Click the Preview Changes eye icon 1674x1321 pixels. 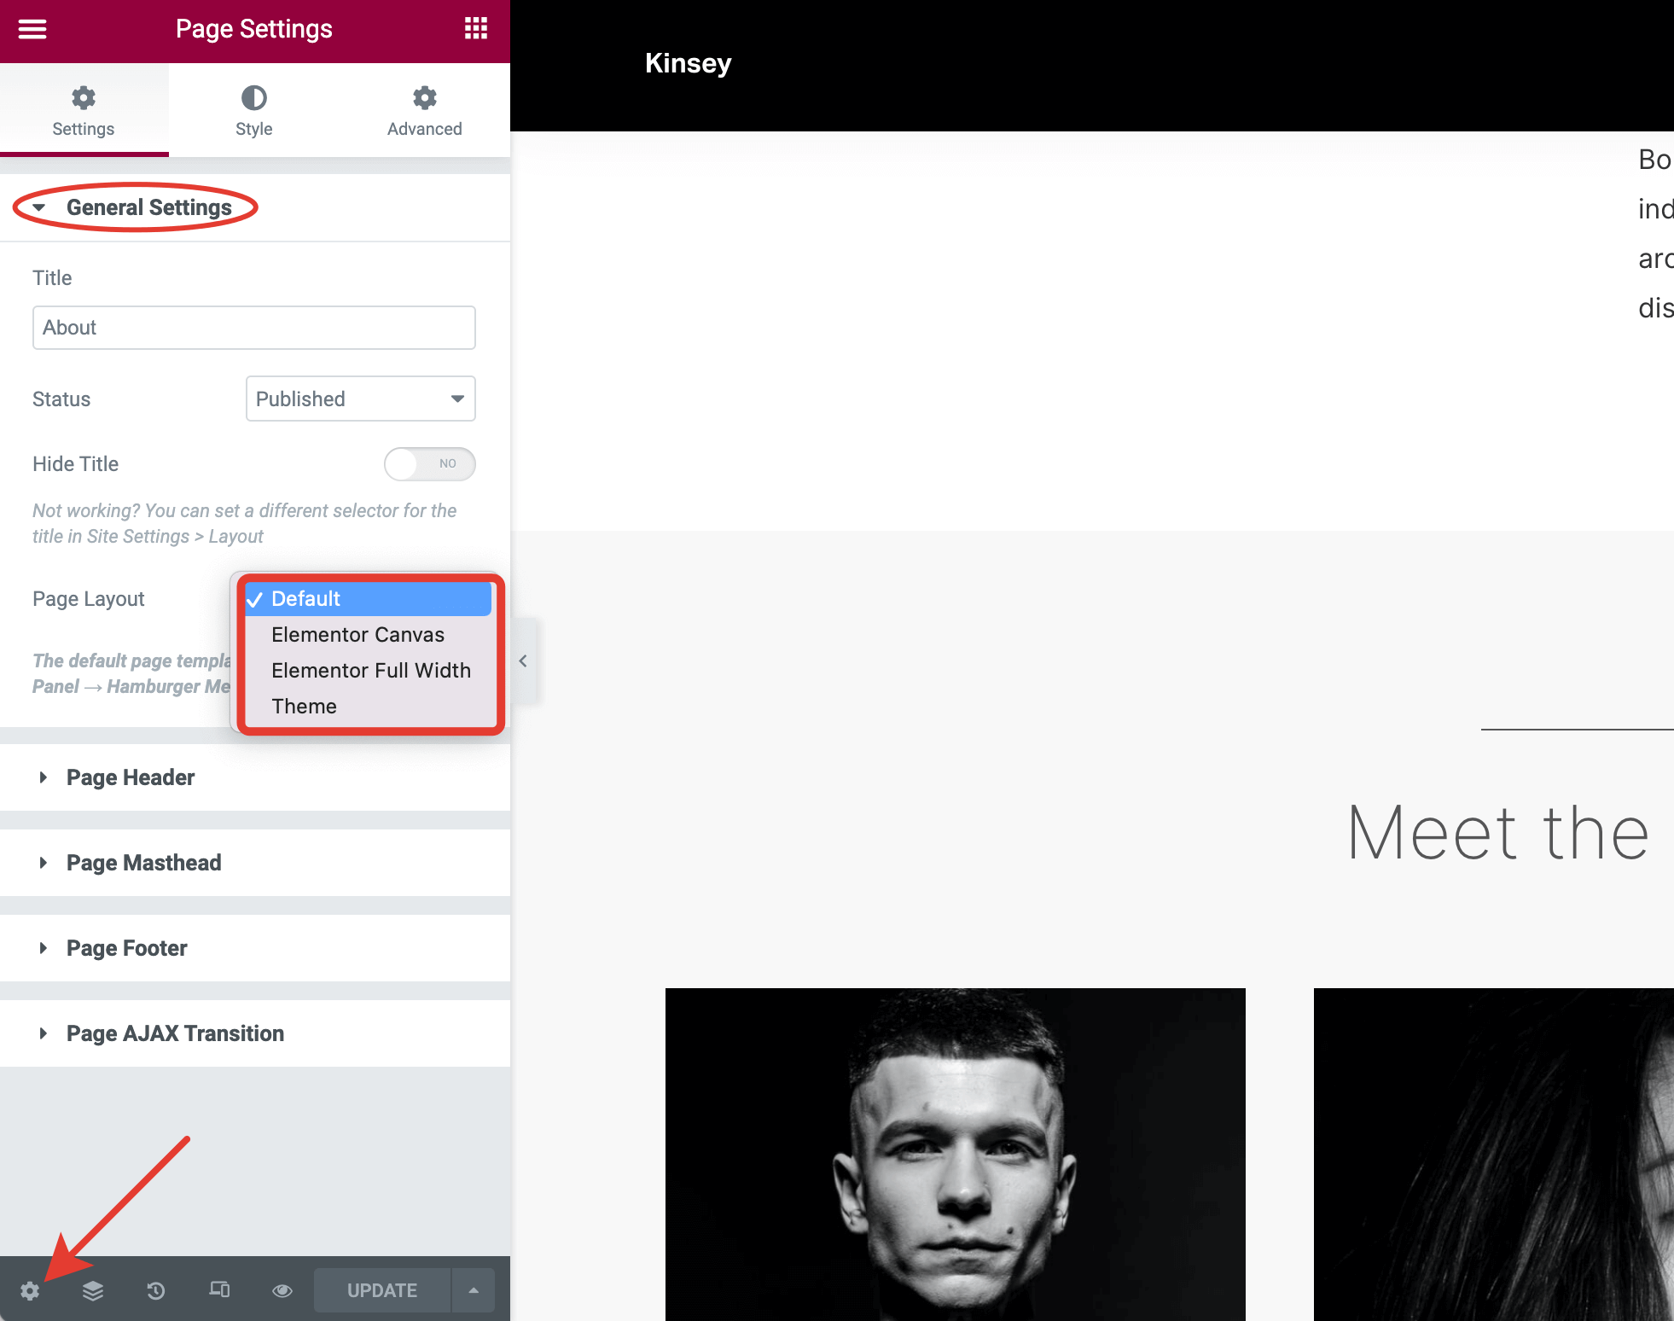point(282,1290)
